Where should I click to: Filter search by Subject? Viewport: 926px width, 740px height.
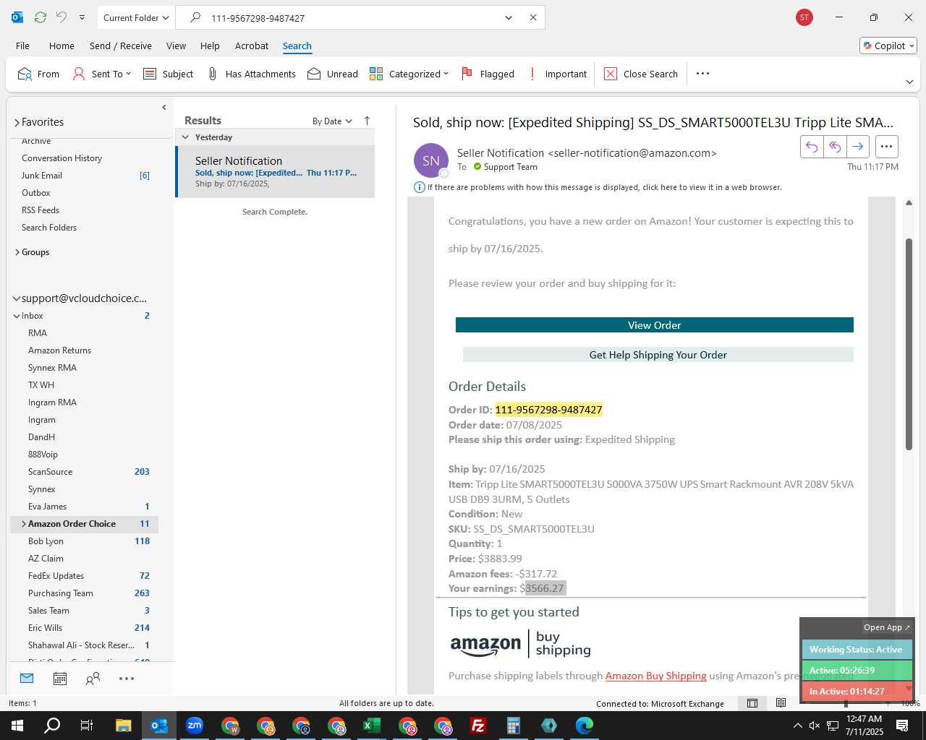click(x=169, y=74)
